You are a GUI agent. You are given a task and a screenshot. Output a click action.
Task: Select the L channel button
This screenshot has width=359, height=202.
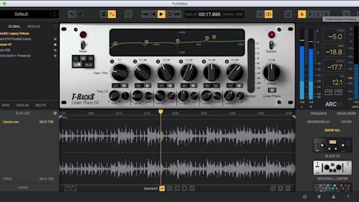[75, 59]
